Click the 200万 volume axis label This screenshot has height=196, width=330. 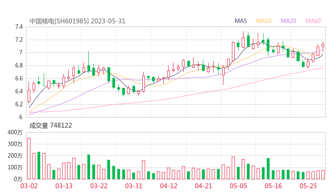pos(15,156)
